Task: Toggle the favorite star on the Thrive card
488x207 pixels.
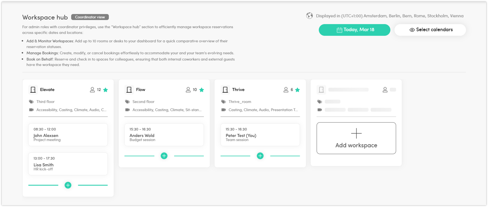Action: [x=297, y=90]
